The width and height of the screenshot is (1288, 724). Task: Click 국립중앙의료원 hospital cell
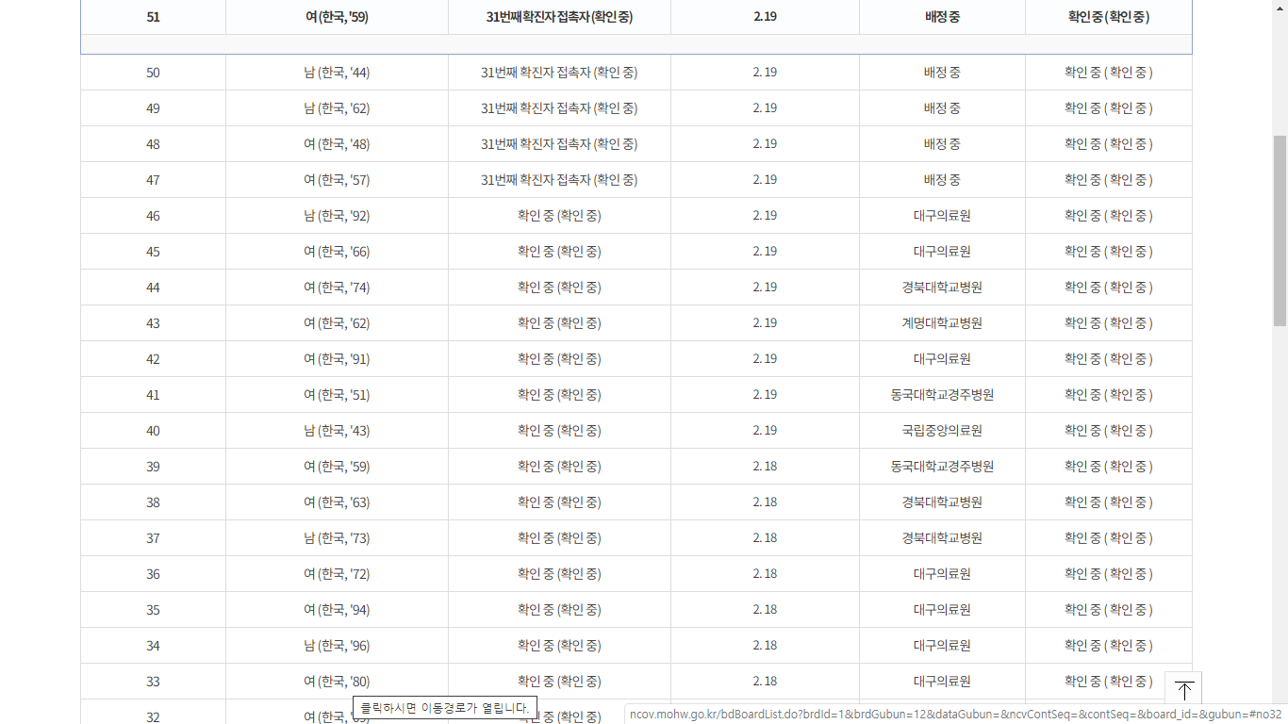tap(941, 431)
